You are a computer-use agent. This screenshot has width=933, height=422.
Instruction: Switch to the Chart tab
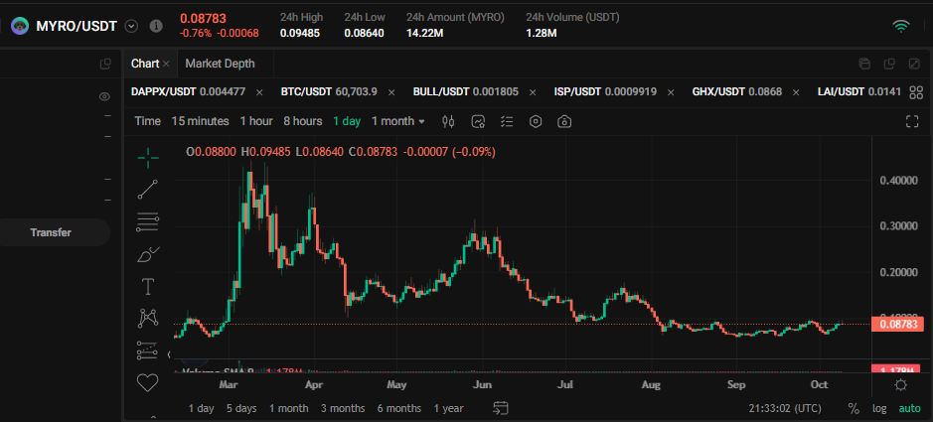145,64
